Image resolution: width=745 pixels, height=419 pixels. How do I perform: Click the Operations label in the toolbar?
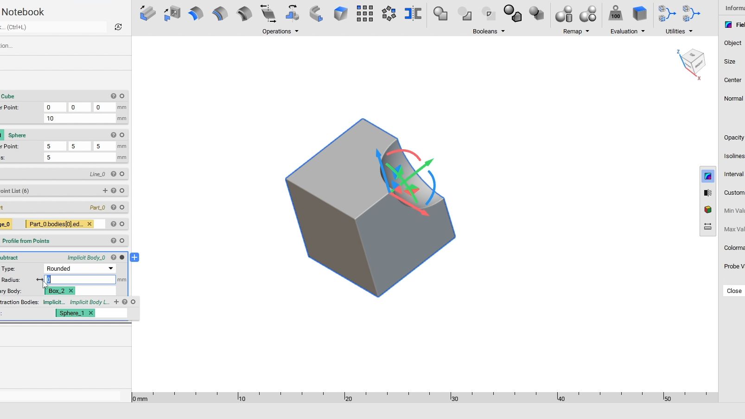tap(277, 31)
